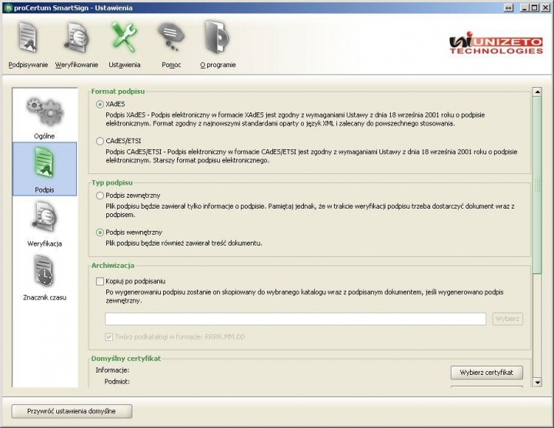Close the proCertum SmartSign window
Viewport: 554px width, 428px height.
pos(545,8)
